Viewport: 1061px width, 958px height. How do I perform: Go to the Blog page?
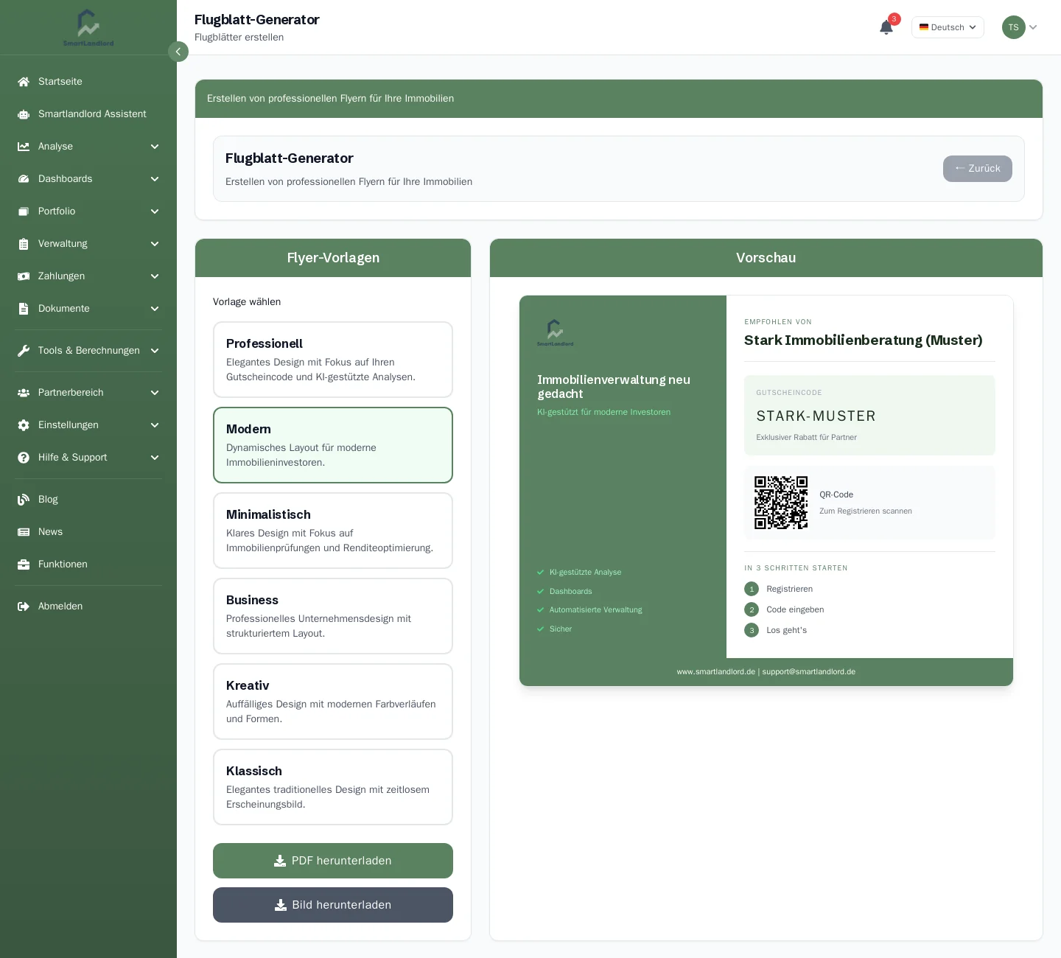[x=88, y=500]
